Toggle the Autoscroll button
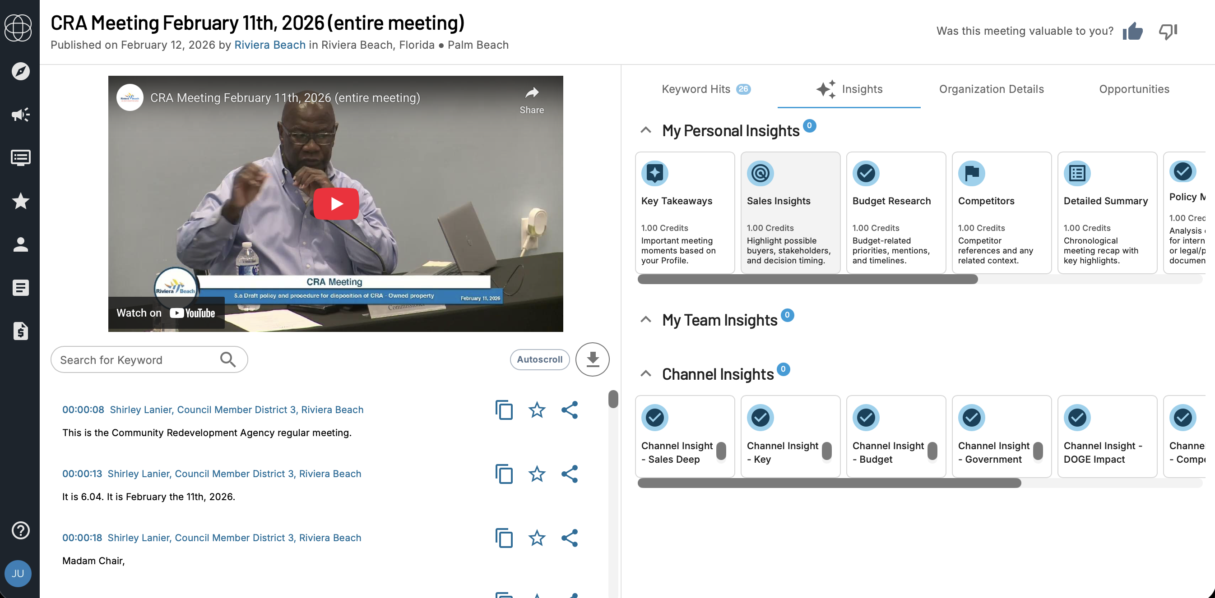This screenshot has width=1215, height=598. pos(539,359)
